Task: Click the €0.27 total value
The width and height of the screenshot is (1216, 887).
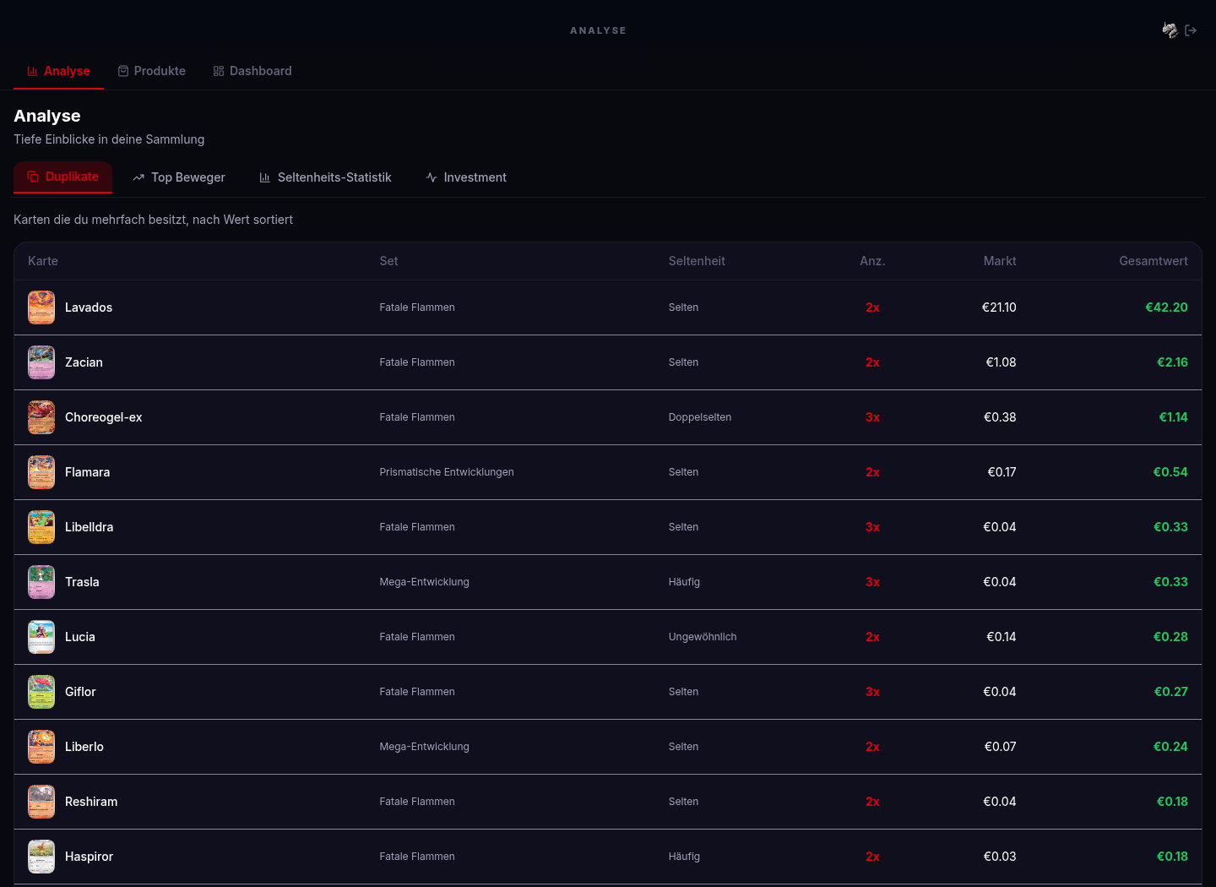Action: coord(1170,692)
